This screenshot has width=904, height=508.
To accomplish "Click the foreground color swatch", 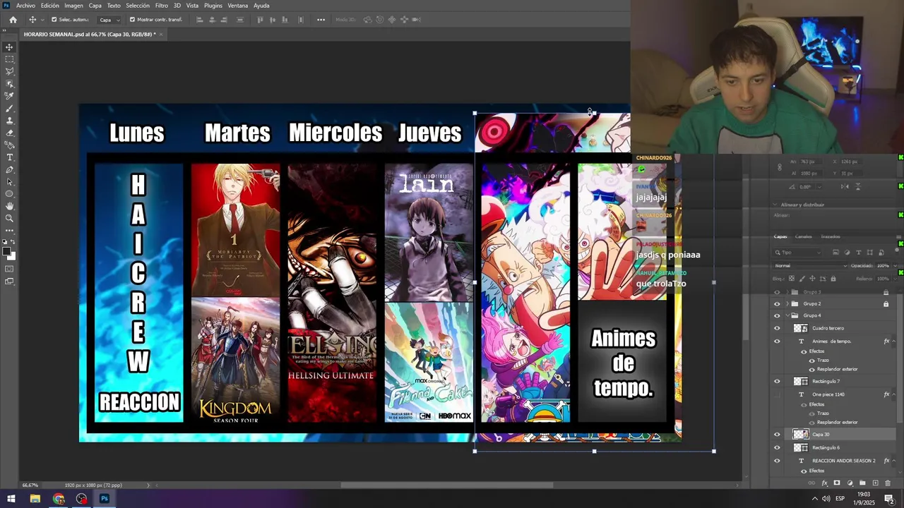I will [x=7, y=251].
